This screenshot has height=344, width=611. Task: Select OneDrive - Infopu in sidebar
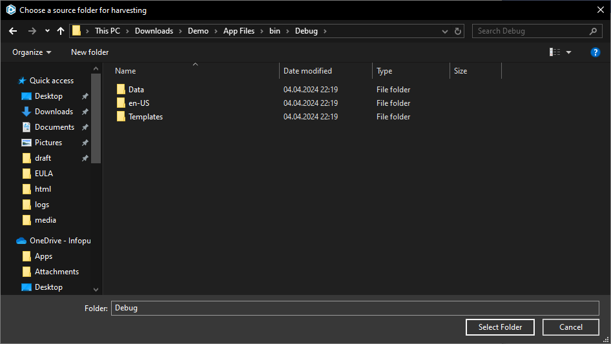(60, 241)
